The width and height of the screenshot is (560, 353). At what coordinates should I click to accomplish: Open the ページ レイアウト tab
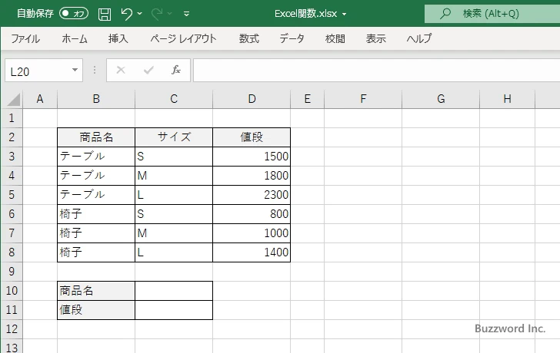(184, 38)
